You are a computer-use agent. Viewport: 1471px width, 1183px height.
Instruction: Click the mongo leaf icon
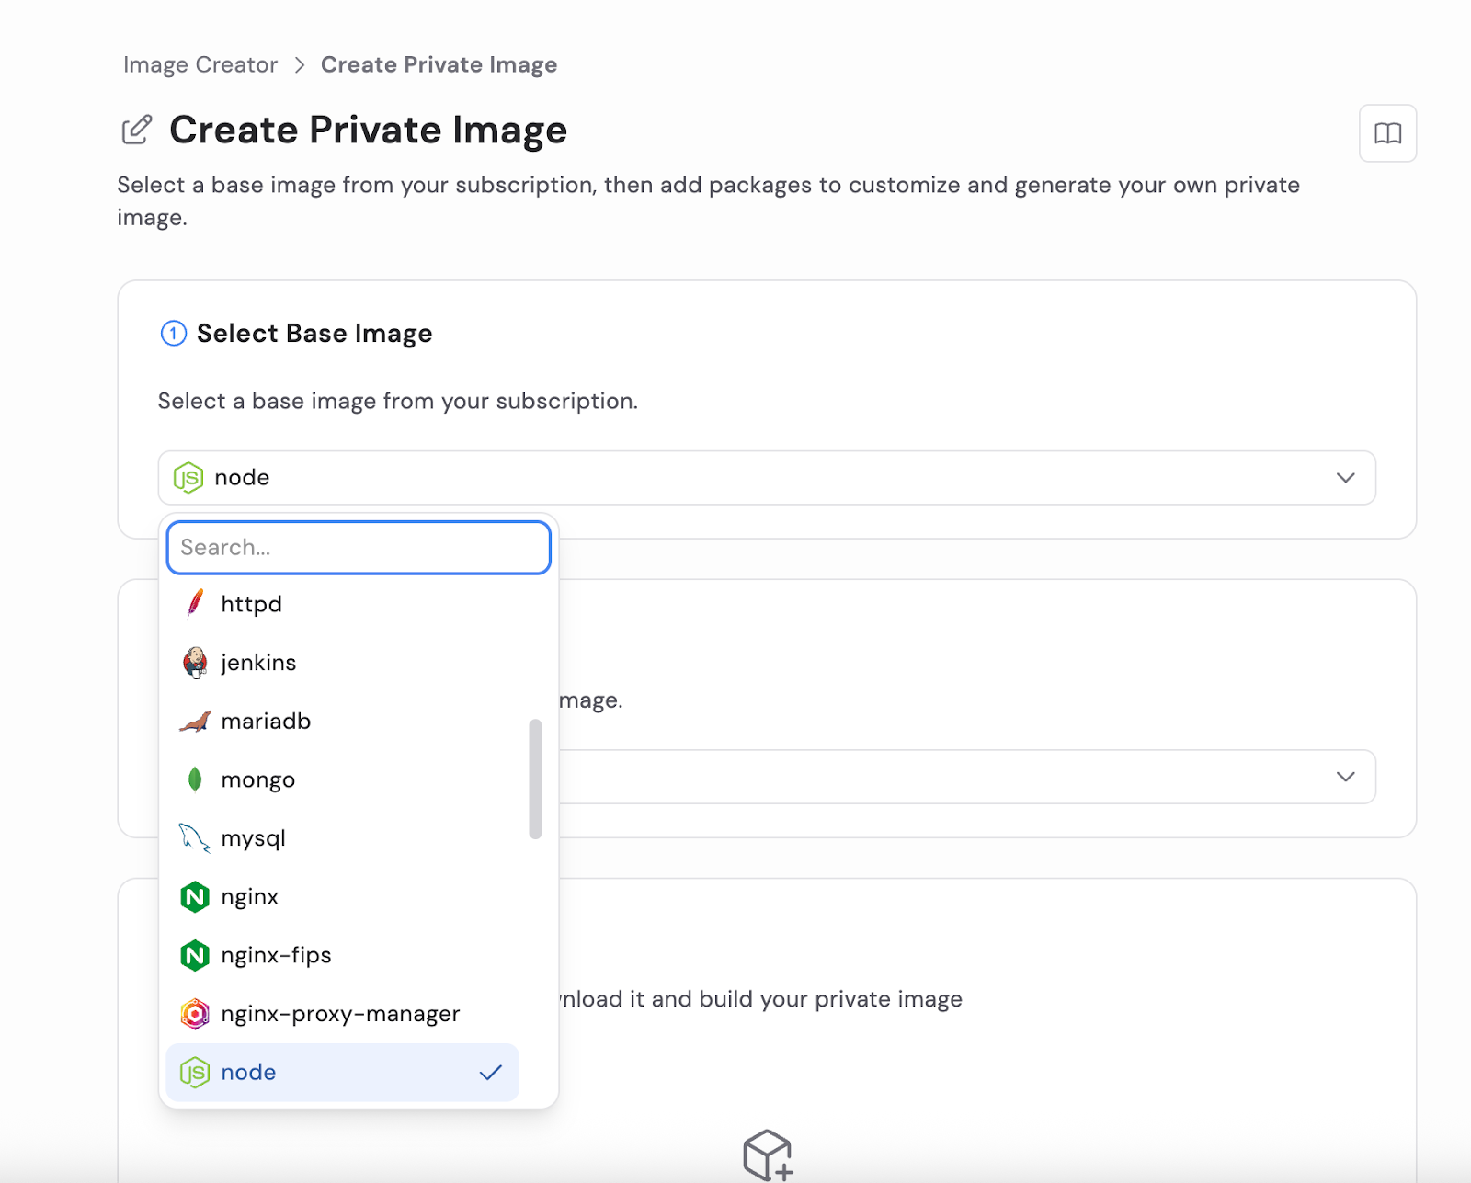pos(194,779)
